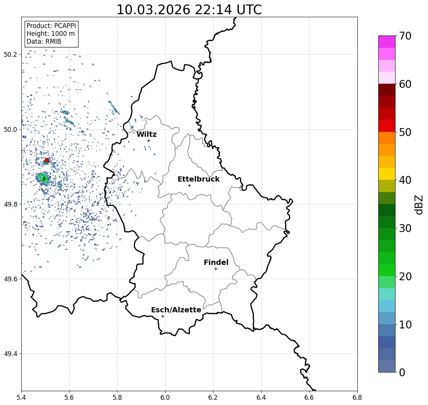Click the colorbar tick label 0
This screenshot has height=405, width=428.
pyautogui.click(x=402, y=372)
